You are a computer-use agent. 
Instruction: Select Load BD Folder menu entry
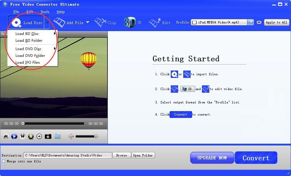coord(29,41)
